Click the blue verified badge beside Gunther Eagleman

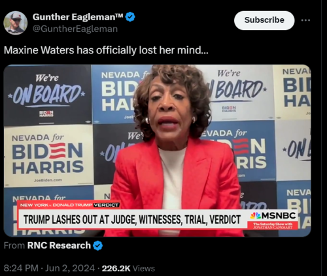click(130, 17)
